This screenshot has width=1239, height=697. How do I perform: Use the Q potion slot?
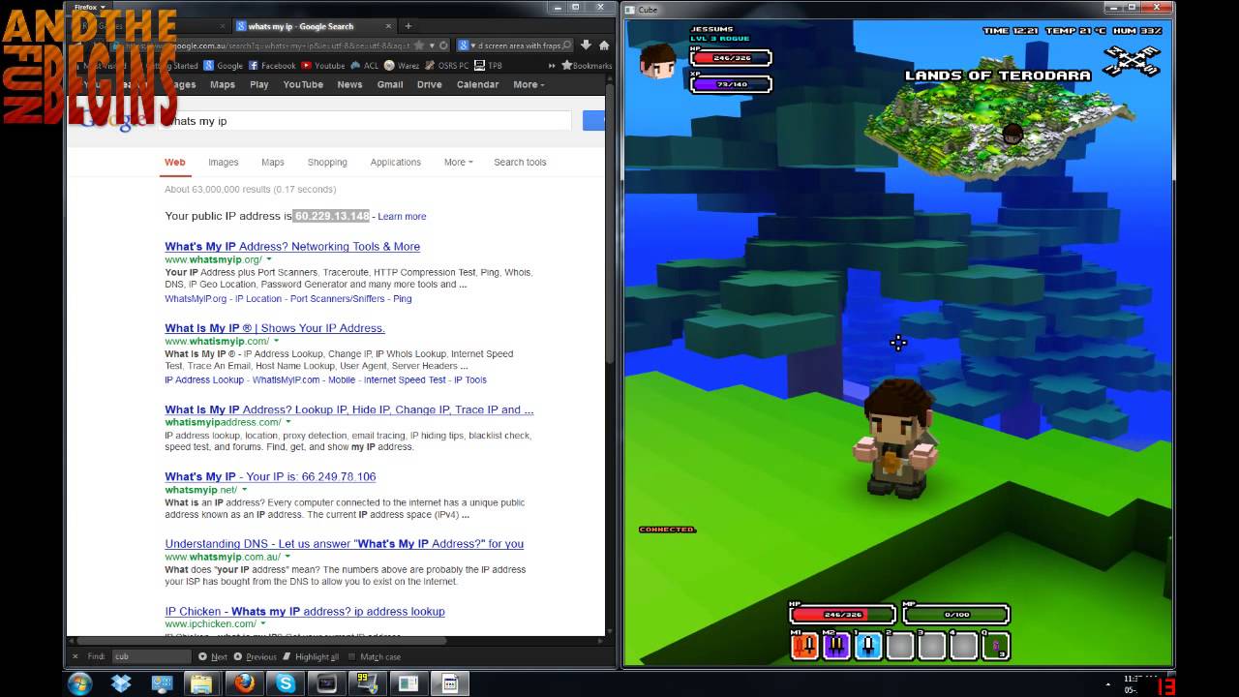click(x=996, y=646)
